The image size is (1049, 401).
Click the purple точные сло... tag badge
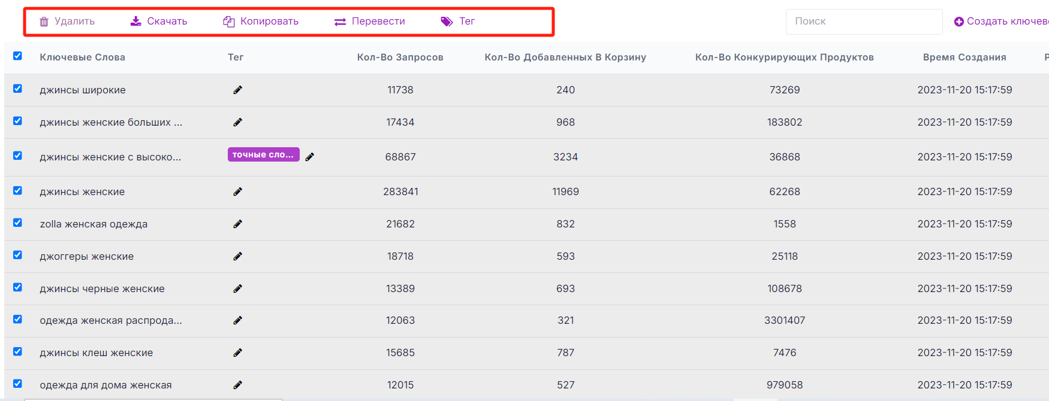(x=263, y=154)
